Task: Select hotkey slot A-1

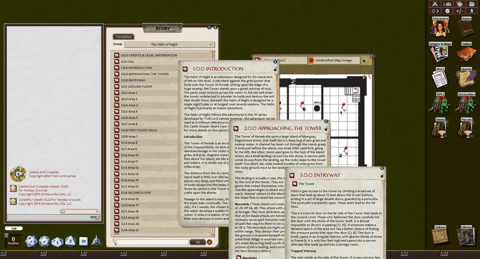Action: tap(3, 253)
